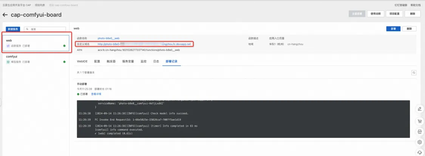Click the project-level 删除 button in header

(x=413, y=14)
